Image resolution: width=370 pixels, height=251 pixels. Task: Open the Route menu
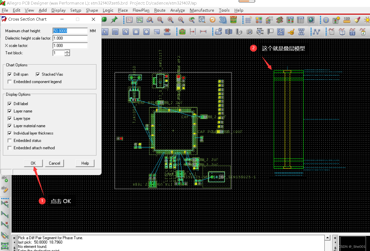[x=159, y=10]
